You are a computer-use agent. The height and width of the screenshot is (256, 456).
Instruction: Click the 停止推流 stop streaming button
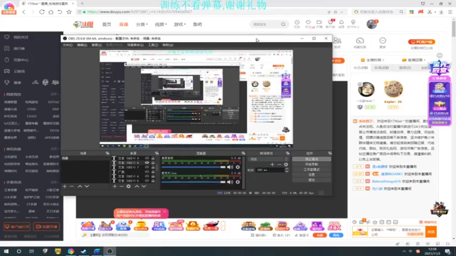(x=311, y=159)
